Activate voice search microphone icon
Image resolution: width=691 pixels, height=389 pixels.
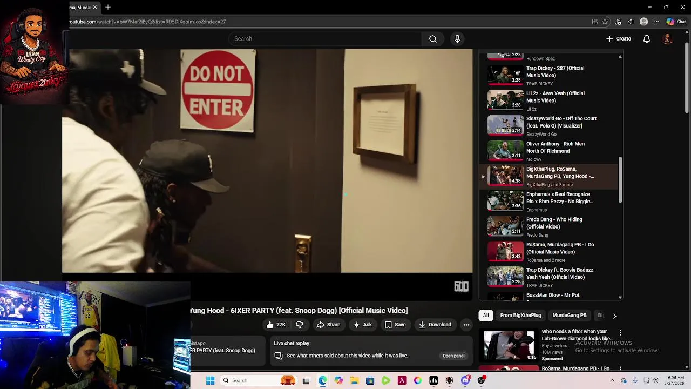point(457,39)
